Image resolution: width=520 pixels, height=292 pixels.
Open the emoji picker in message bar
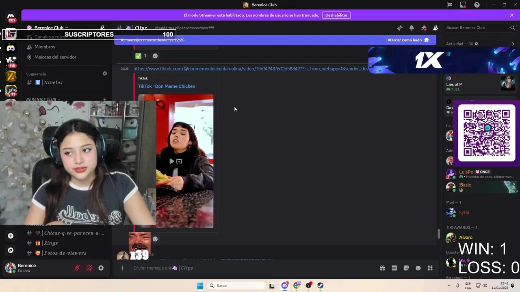418,268
